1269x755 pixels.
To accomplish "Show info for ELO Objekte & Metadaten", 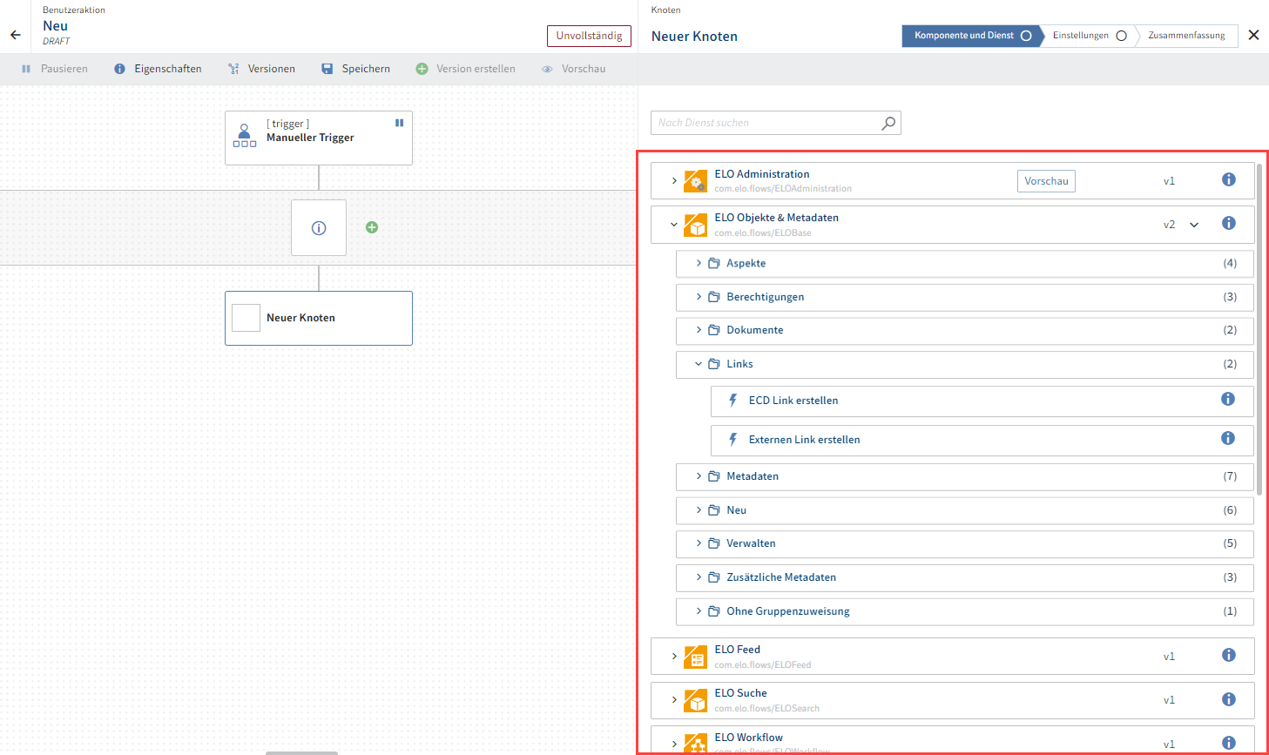I will tap(1229, 223).
